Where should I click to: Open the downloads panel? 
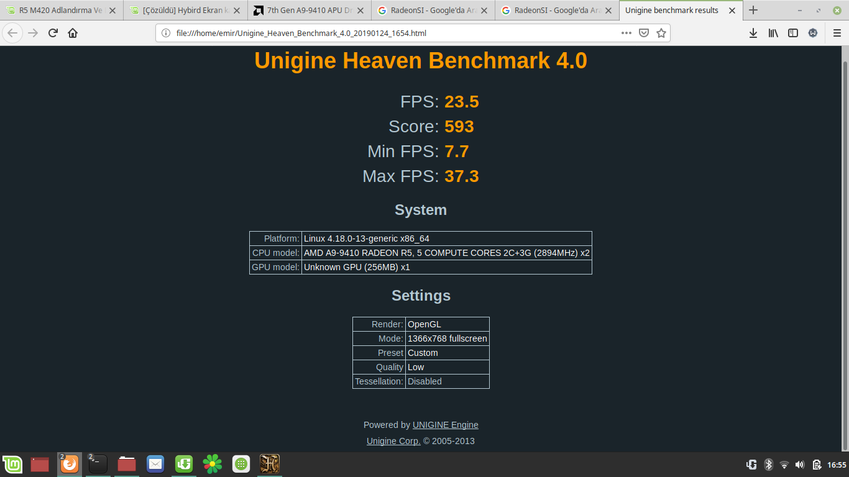[x=753, y=33]
